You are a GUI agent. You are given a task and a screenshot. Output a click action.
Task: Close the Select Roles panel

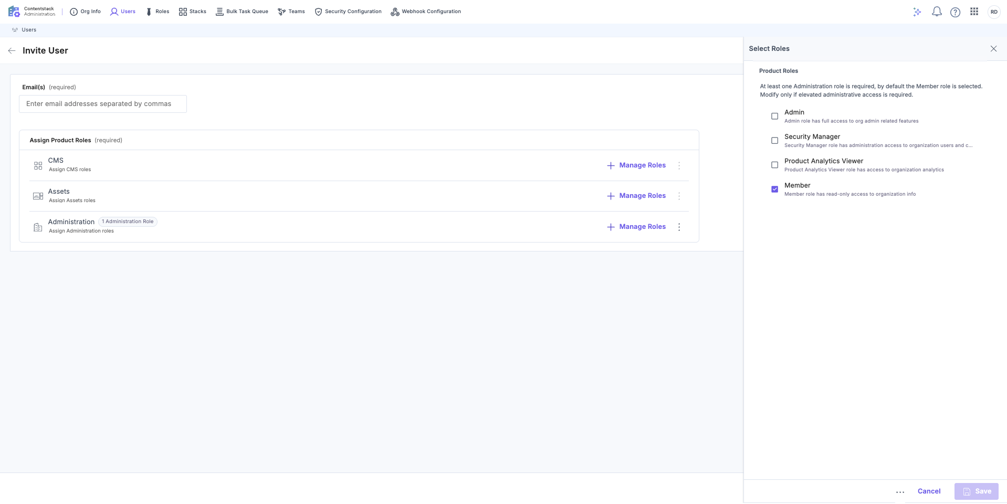tap(993, 49)
